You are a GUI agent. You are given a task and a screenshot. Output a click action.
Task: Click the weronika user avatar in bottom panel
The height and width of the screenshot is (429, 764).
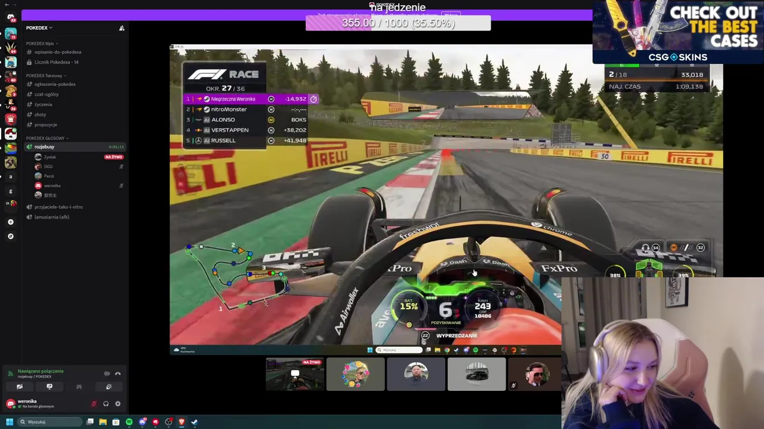tap(10, 404)
